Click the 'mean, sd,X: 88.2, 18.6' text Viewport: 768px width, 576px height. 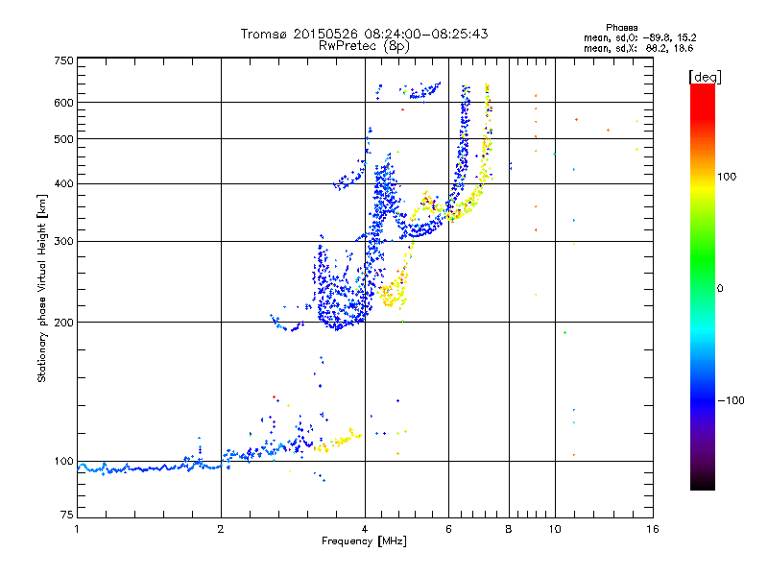638,48
